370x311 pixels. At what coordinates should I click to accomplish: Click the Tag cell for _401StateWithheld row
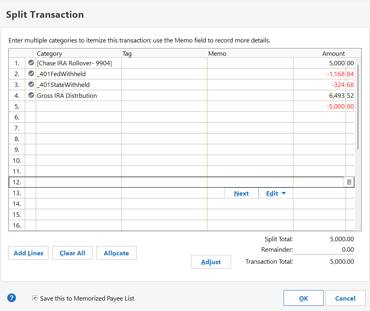point(164,85)
